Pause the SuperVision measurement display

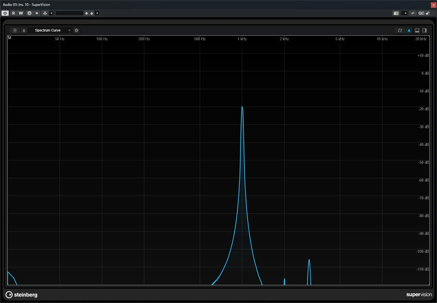tap(15, 30)
